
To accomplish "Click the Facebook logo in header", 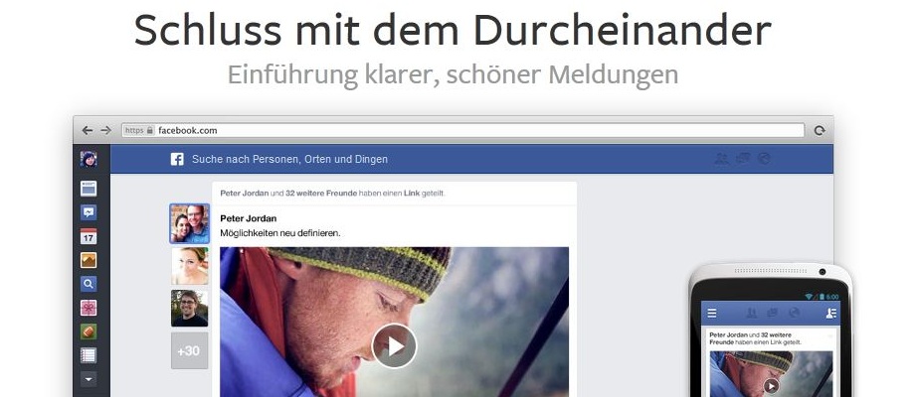I will pos(177,159).
